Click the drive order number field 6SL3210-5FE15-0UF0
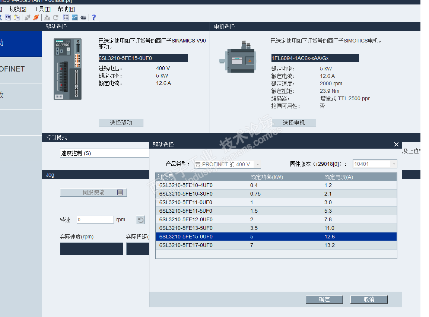The image size is (429, 317). pos(143,58)
